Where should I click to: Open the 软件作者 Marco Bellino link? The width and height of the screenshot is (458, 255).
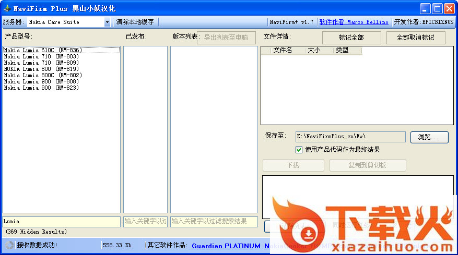(354, 22)
